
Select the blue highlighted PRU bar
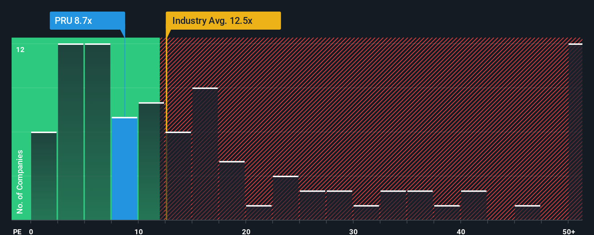tap(125, 168)
